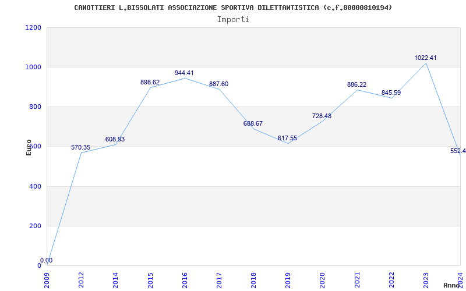Screen dimensions: 466x291
Task: Select the Importi chart subtitle
Action: pyautogui.click(x=233, y=20)
